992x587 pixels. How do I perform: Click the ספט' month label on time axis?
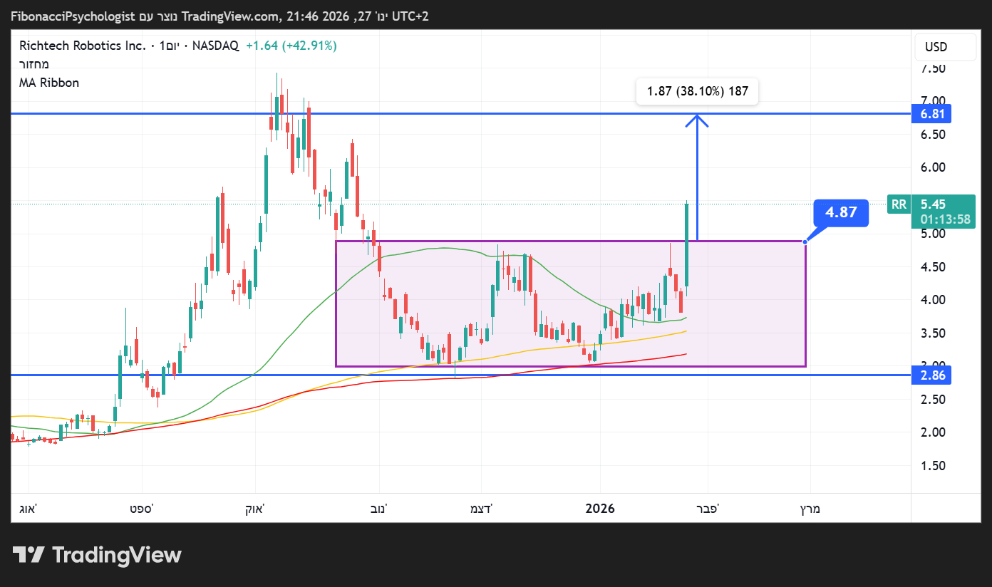point(141,509)
